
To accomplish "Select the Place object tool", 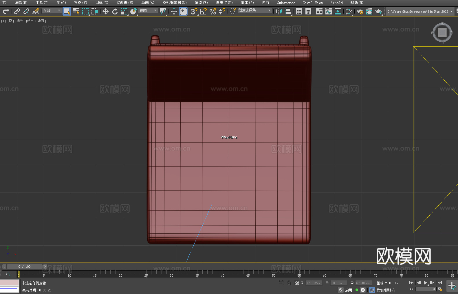I will (x=133, y=11).
